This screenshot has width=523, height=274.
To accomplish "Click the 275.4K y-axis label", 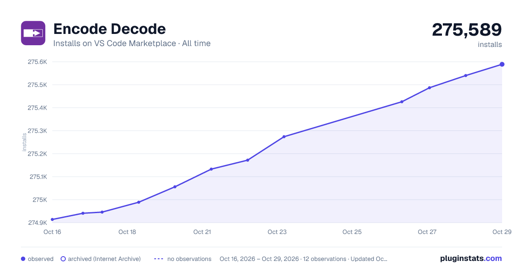I will 37,108.
